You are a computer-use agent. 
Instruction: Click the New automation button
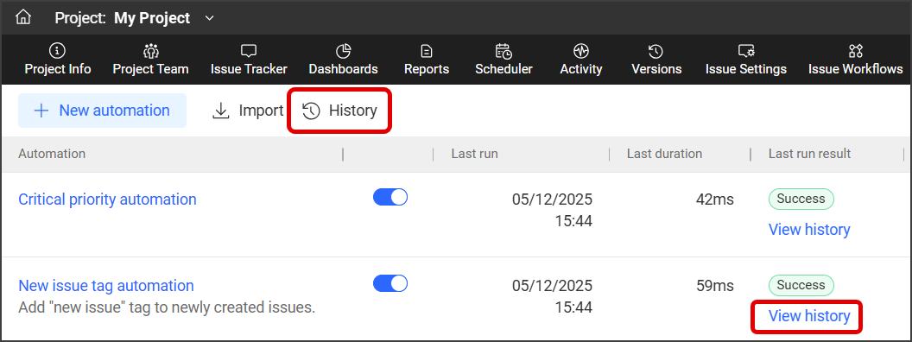[x=103, y=111]
